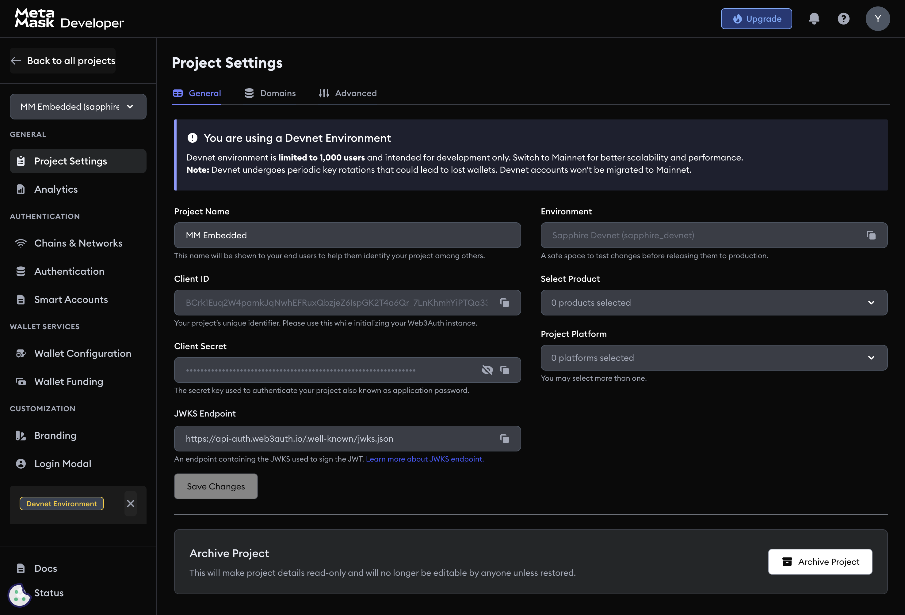Open the user avatar labeled Y
This screenshot has height=615, width=905.
(878, 19)
